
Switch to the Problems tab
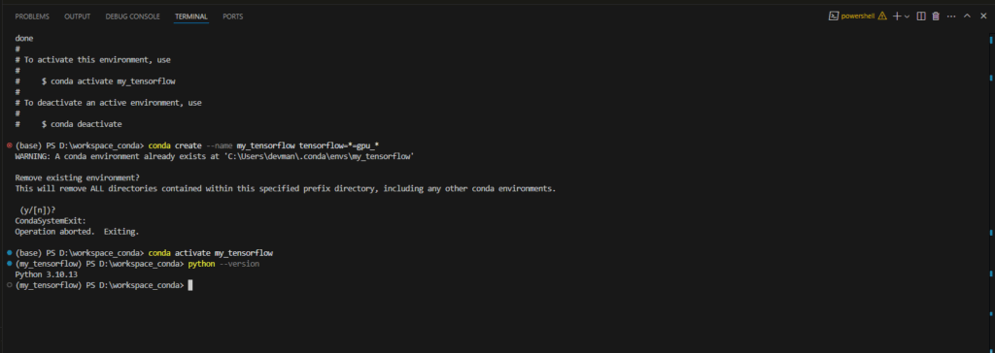click(x=32, y=16)
